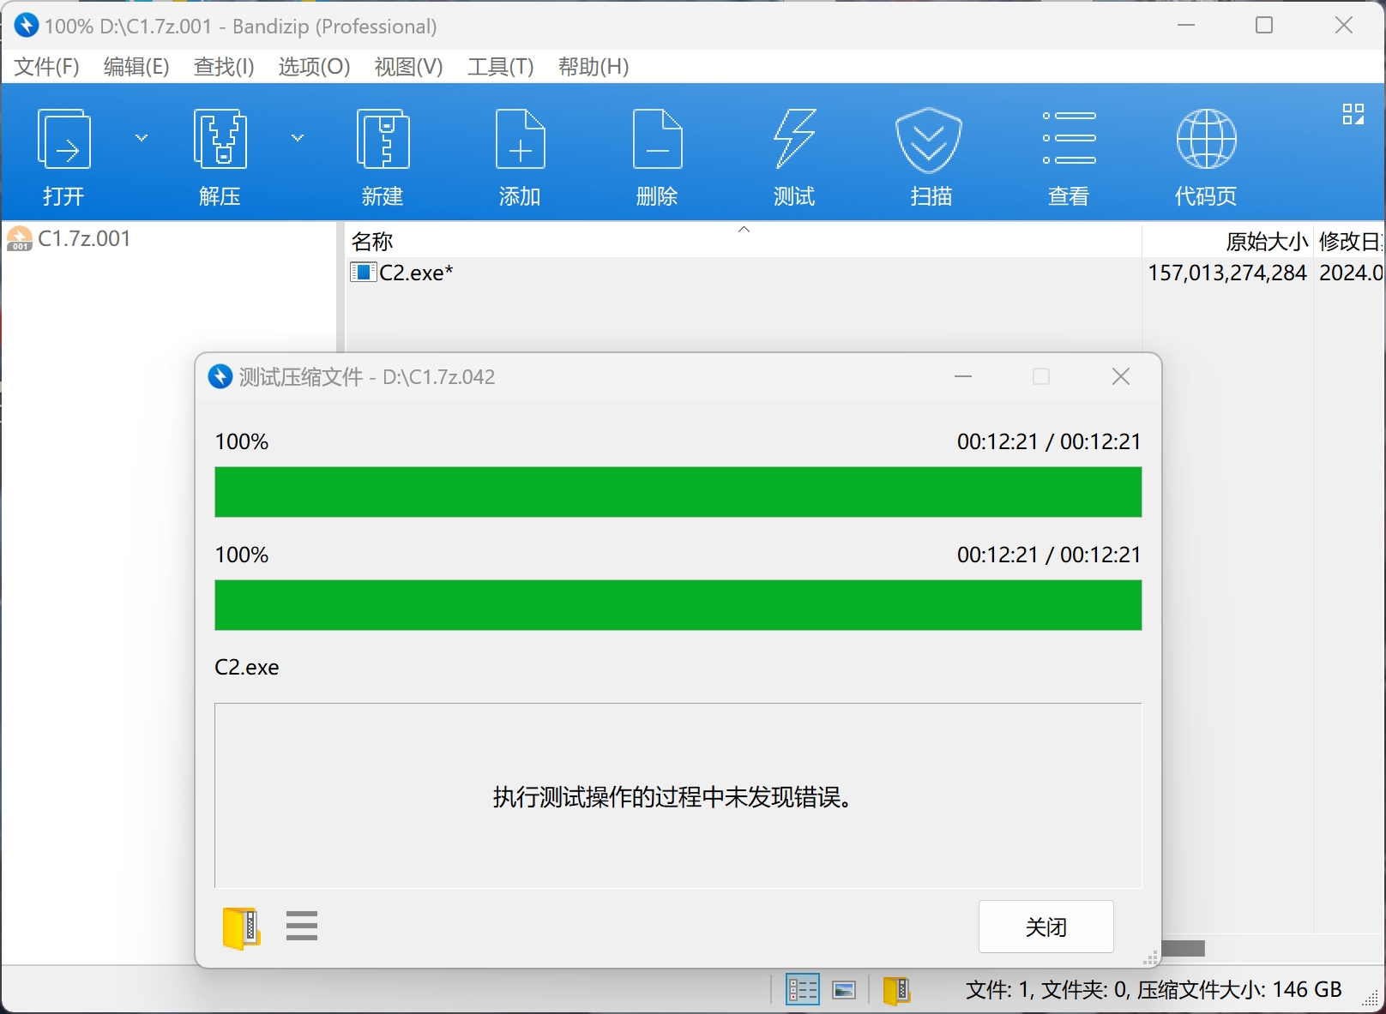Toggle the toolbar layout icon at top right
1386x1014 pixels.
point(1353,112)
